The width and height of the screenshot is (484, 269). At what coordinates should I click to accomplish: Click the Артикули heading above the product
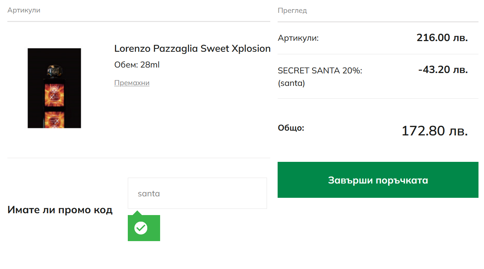point(24,10)
